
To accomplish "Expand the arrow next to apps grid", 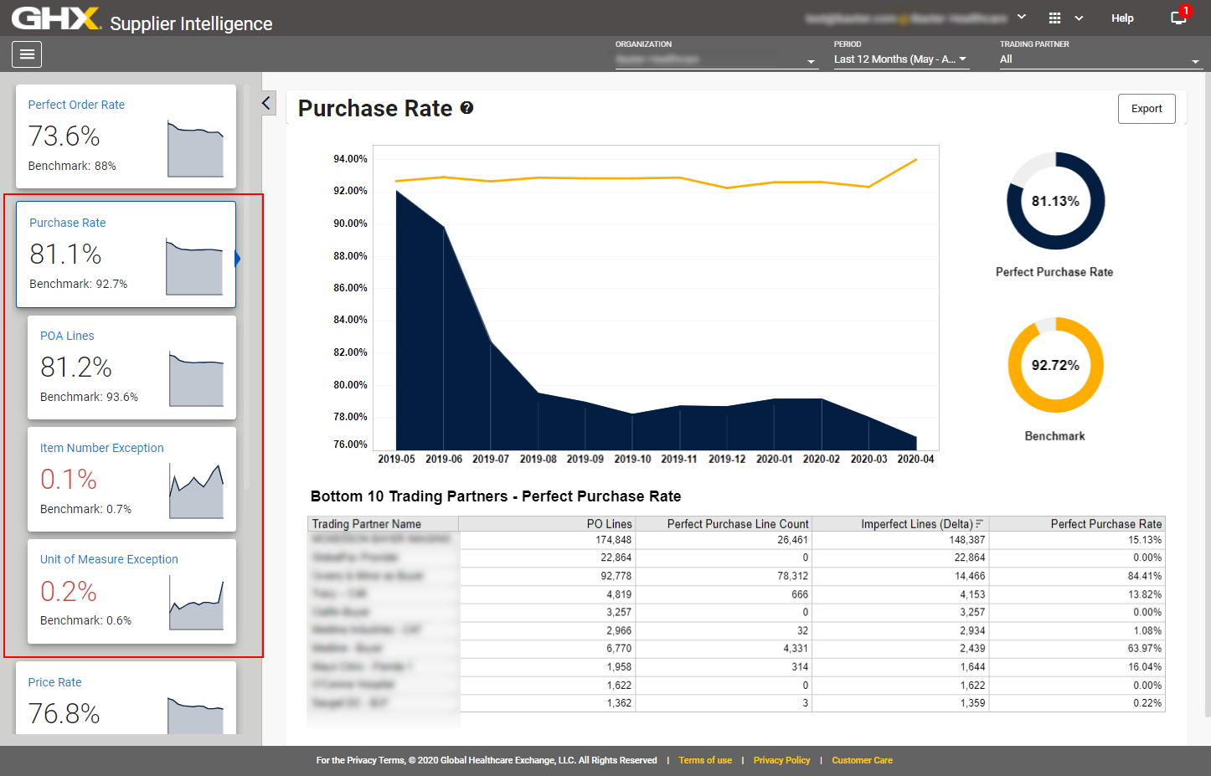I will pyautogui.click(x=1079, y=18).
